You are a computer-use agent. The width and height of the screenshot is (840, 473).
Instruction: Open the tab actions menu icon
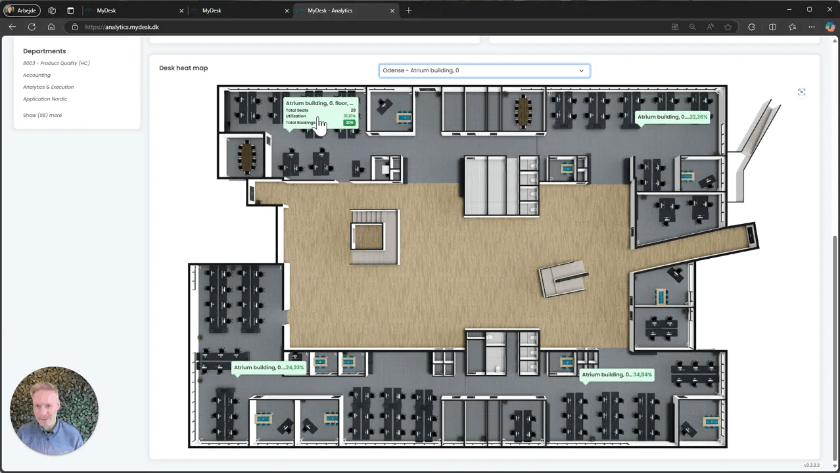(70, 11)
